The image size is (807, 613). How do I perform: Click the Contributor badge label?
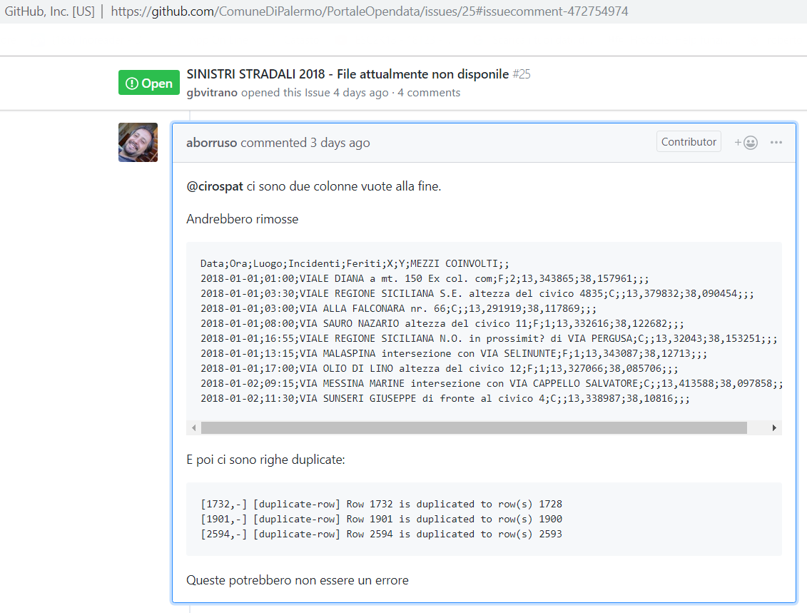(x=689, y=142)
